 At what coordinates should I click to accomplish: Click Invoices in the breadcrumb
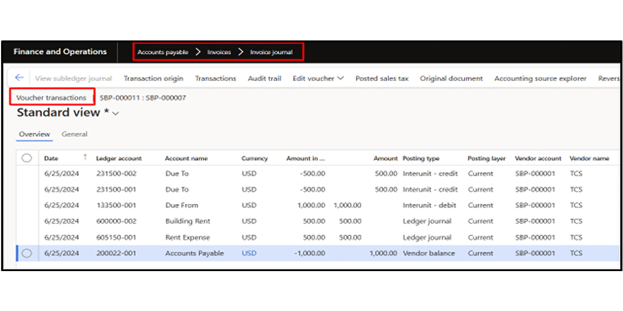pos(219,52)
